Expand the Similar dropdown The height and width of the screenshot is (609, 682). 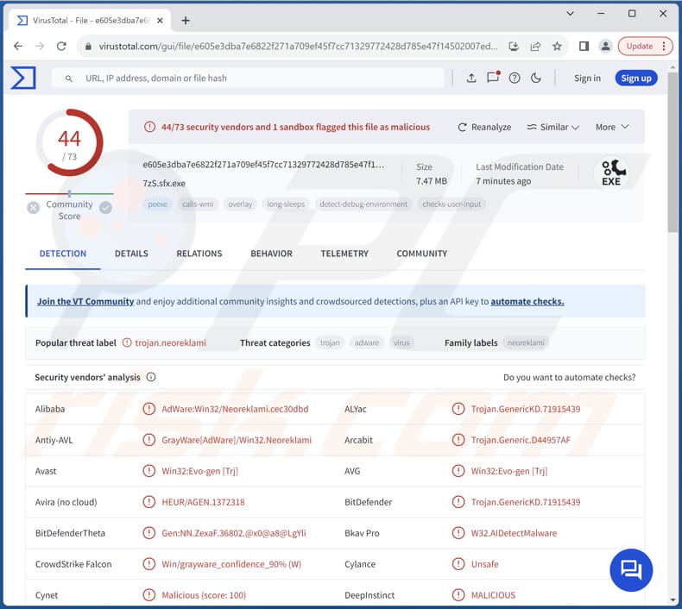[553, 127]
